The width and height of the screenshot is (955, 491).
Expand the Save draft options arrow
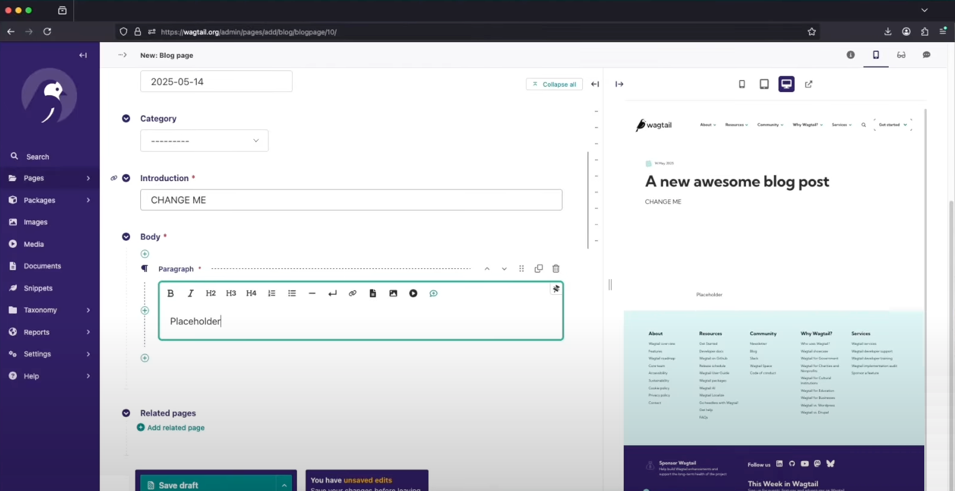coord(284,485)
